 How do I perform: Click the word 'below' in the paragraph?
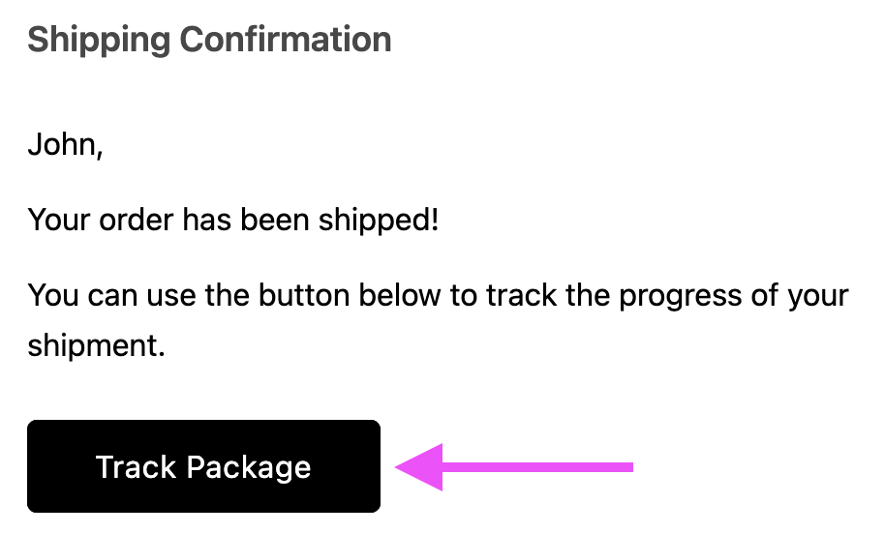(400, 295)
